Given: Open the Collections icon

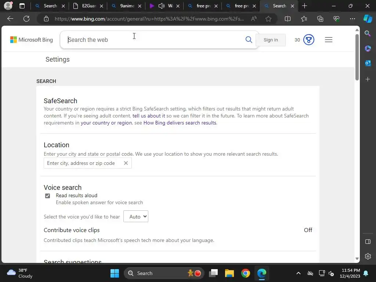Looking at the screenshot, I should pyautogui.click(x=320, y=19).
